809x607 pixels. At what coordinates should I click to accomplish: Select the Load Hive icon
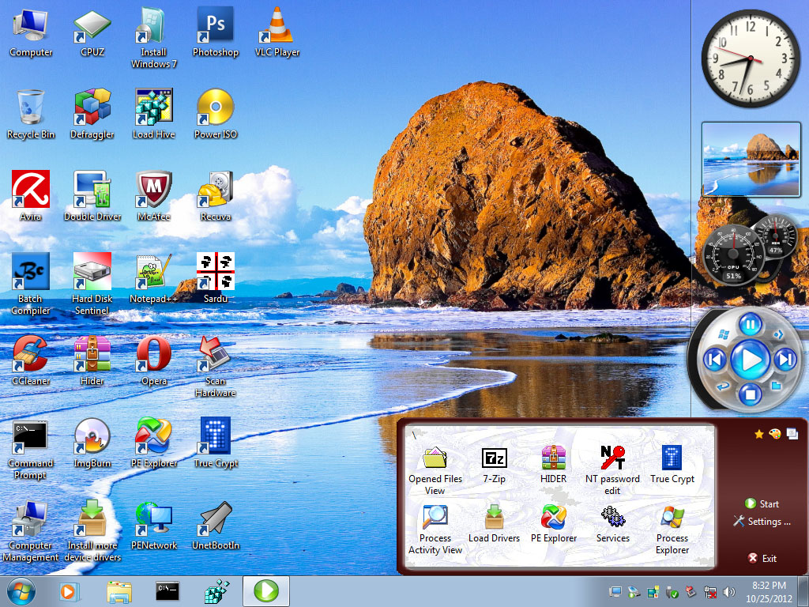tap(154, 114)
